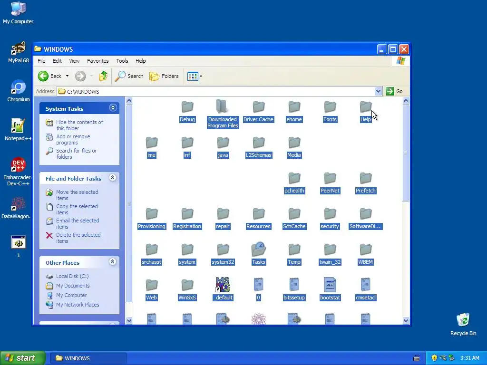Open the File menu
Screen dimensions: 487x365
pos(41,61)
